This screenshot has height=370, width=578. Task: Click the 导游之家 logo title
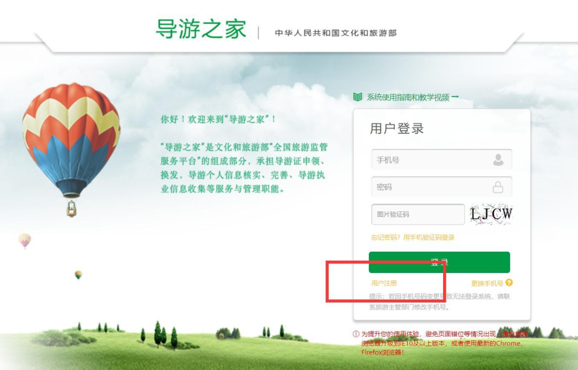click(201, 29)
